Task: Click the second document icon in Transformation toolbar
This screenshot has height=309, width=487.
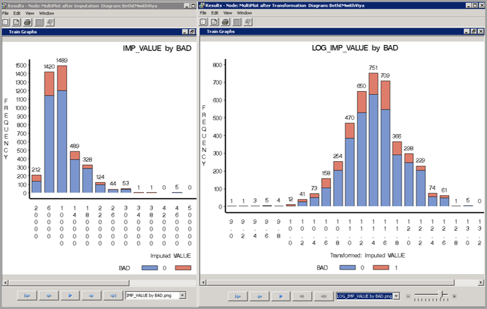Action: click(x=214, y=22)
